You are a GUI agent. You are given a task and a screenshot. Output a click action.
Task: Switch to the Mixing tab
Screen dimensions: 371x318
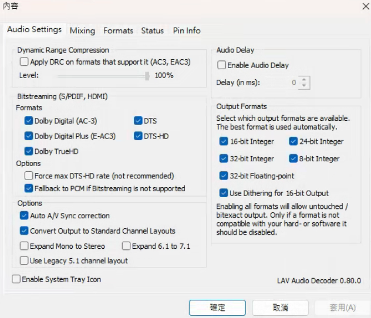click(82, 31)
